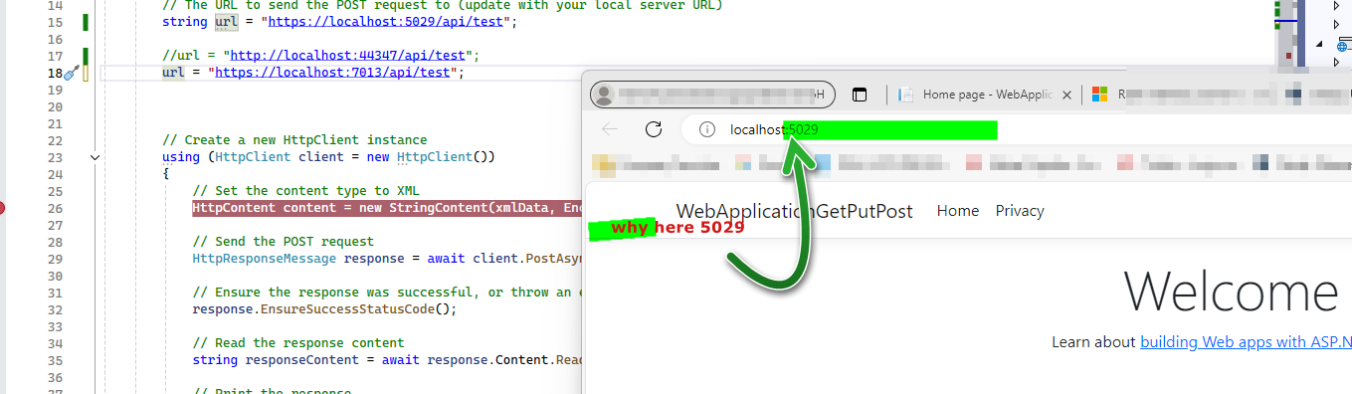The width and height of the screenshot is (1352, 394).
Task: Click comment '// Set the content type to XML'
Action: pyautogui.click(x=305, y=191)
